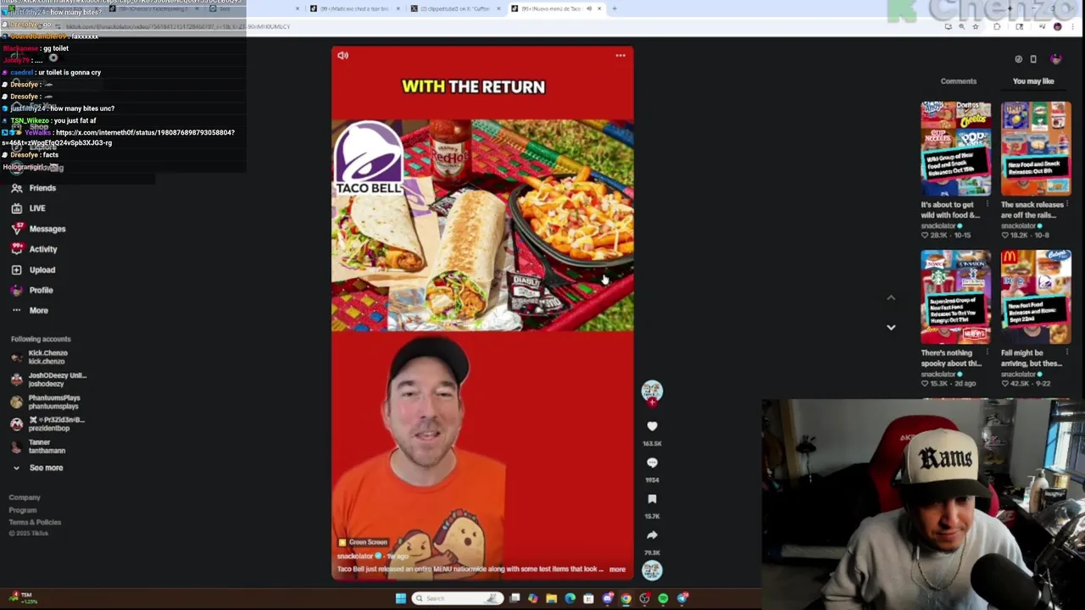1085x610 pixels.
Task: Open the prezidentbop following account
Action: 47,424
